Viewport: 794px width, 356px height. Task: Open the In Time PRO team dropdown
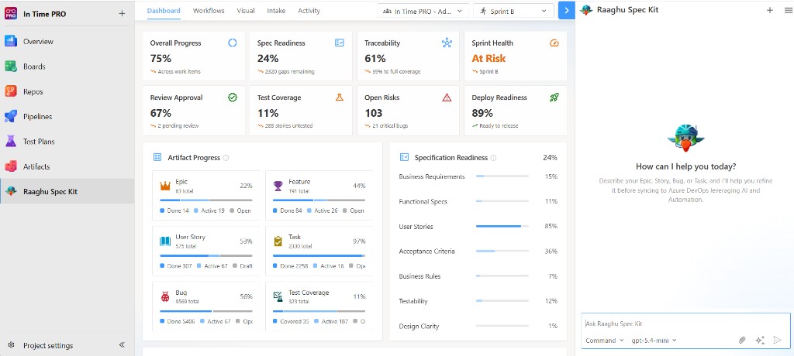[423, 11]
